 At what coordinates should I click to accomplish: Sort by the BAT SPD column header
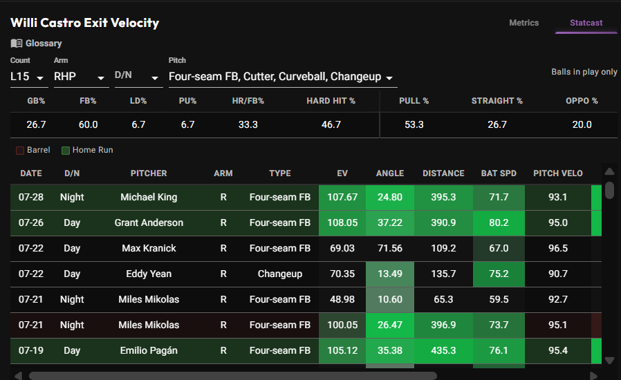(499, 173)
